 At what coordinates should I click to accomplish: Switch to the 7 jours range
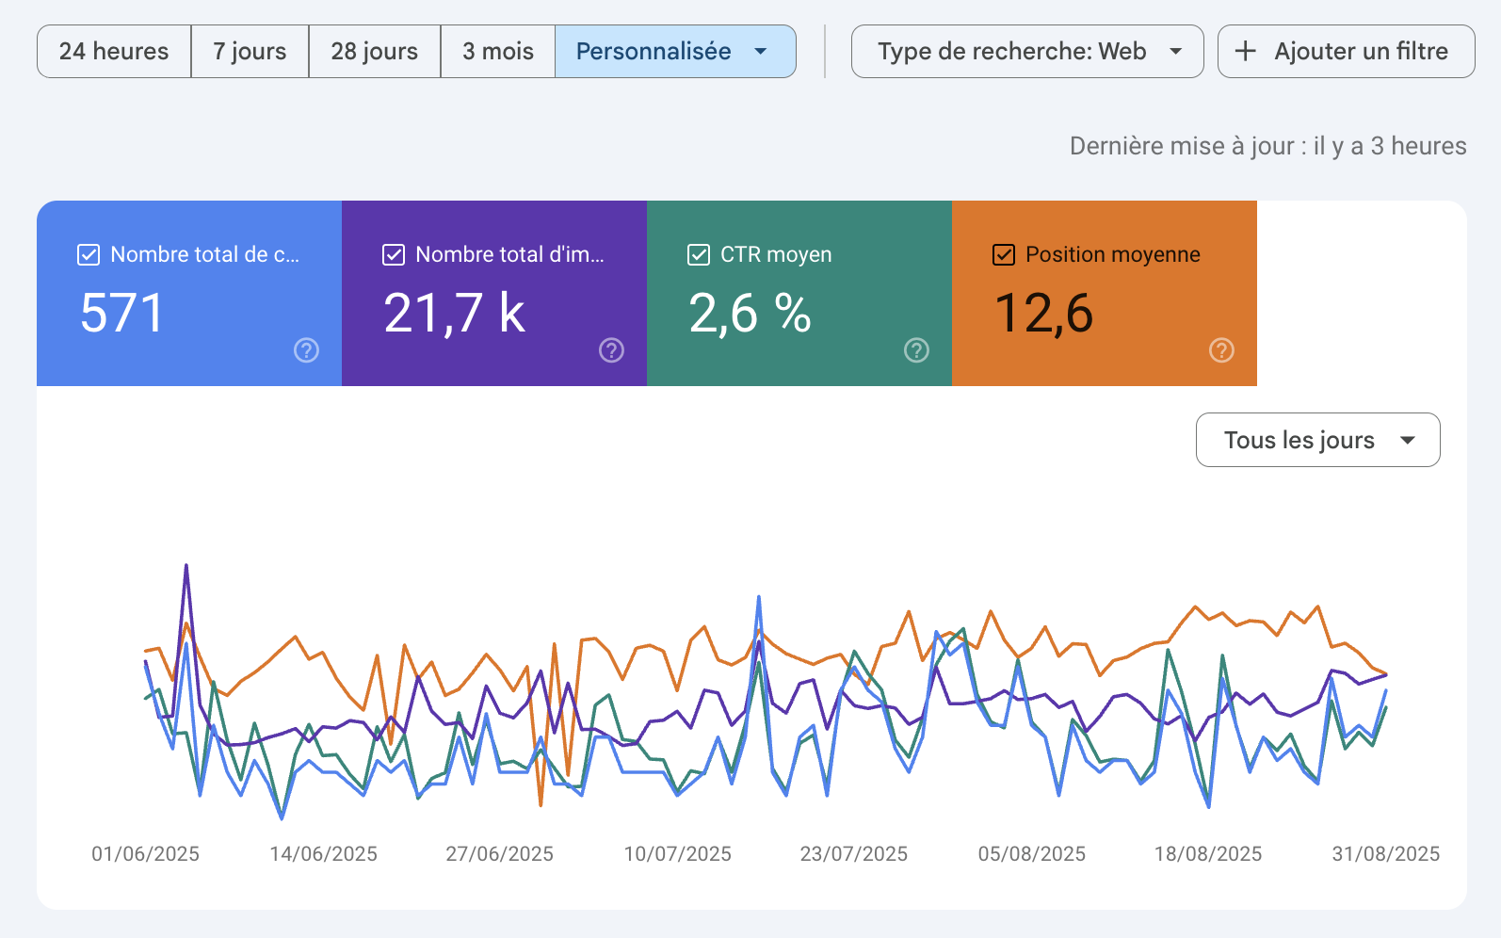click(250, 52)
